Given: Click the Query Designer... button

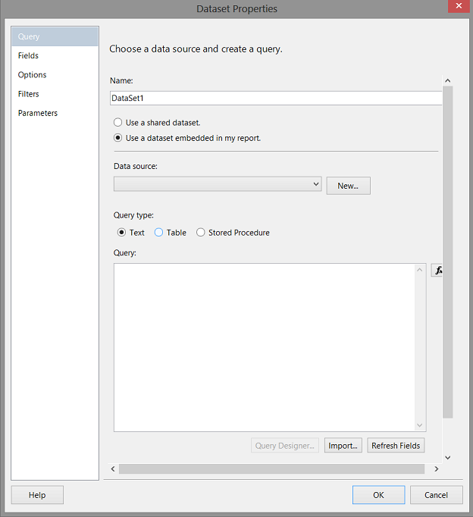Looking at the screenshot, I should click(x=285, y=446).
